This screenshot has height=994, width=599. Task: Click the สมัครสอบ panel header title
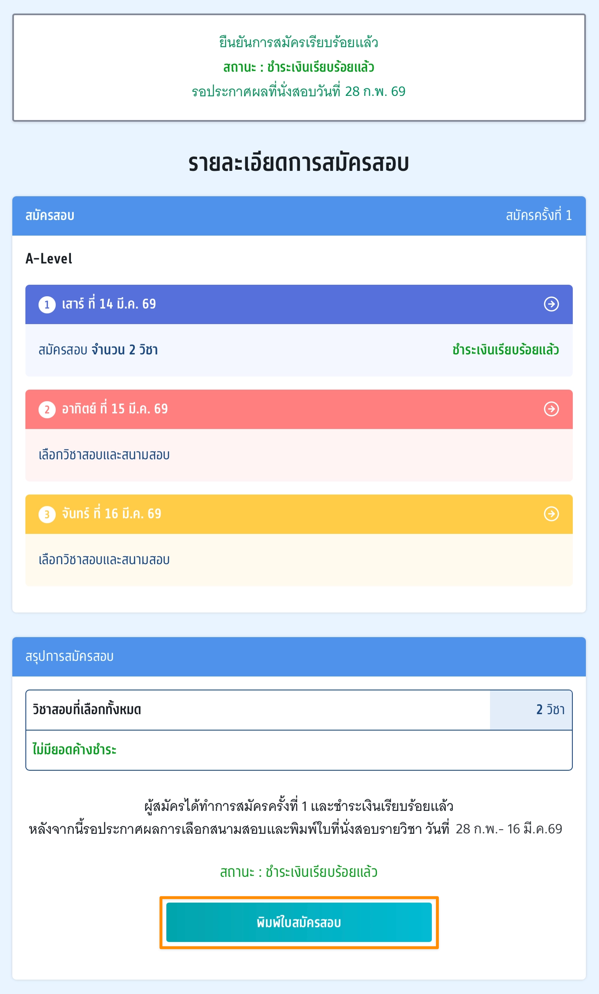click(x=50, y=216)
